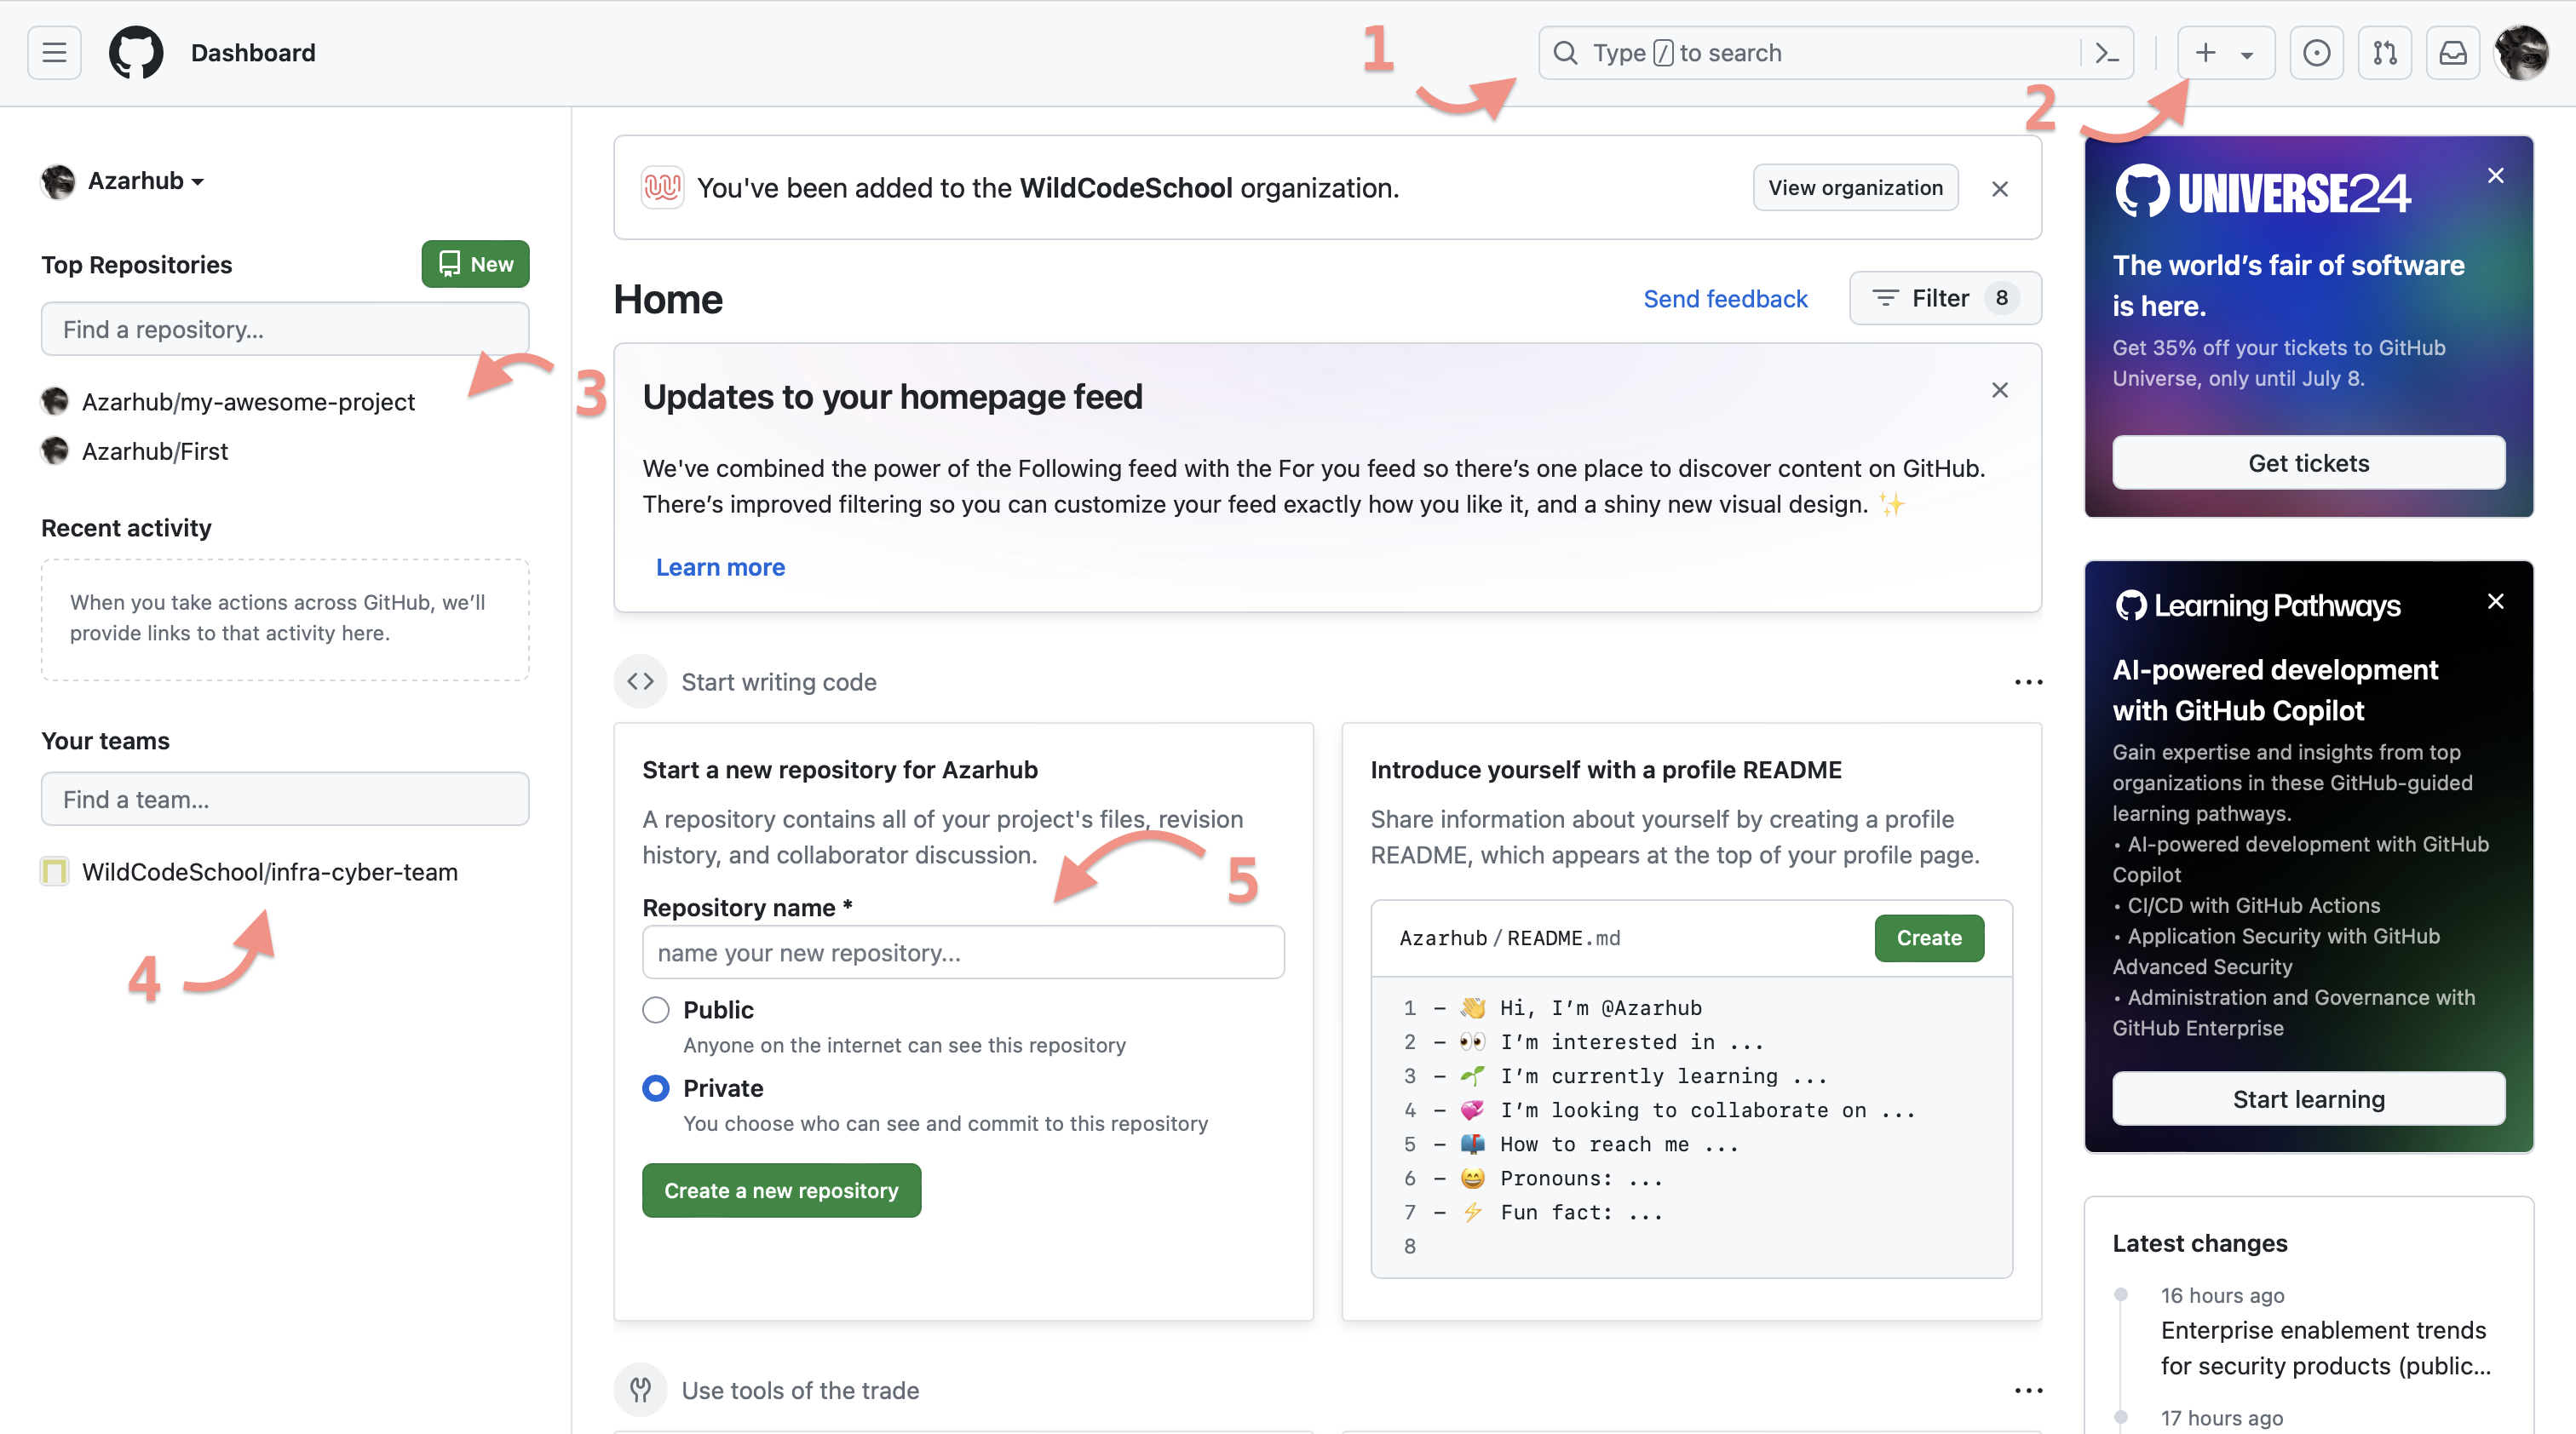Click the Azarhub/First repo avatar icon
The width and height of the screenshot is (2576, 1434).
54,450
